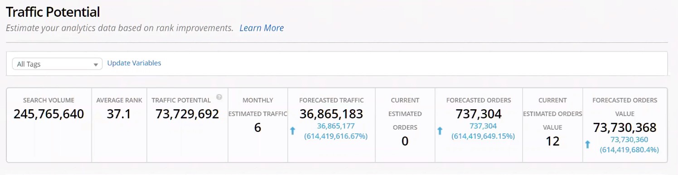
Task: Select the Forecasted Orders Value 73,730,368
Action: pos(625,128)
